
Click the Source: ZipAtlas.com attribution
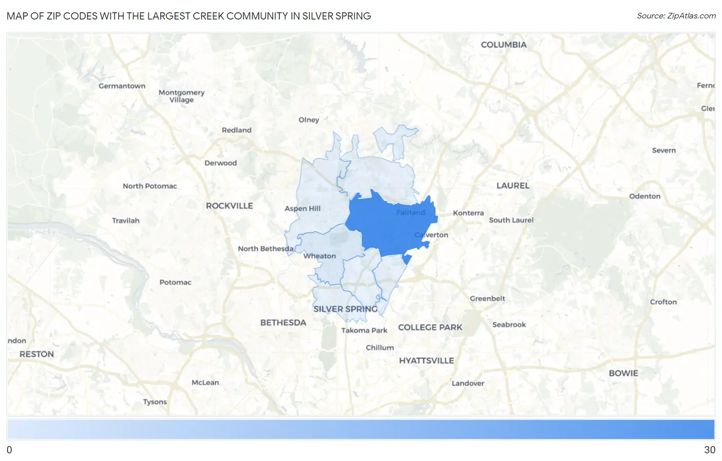[676, 16]
